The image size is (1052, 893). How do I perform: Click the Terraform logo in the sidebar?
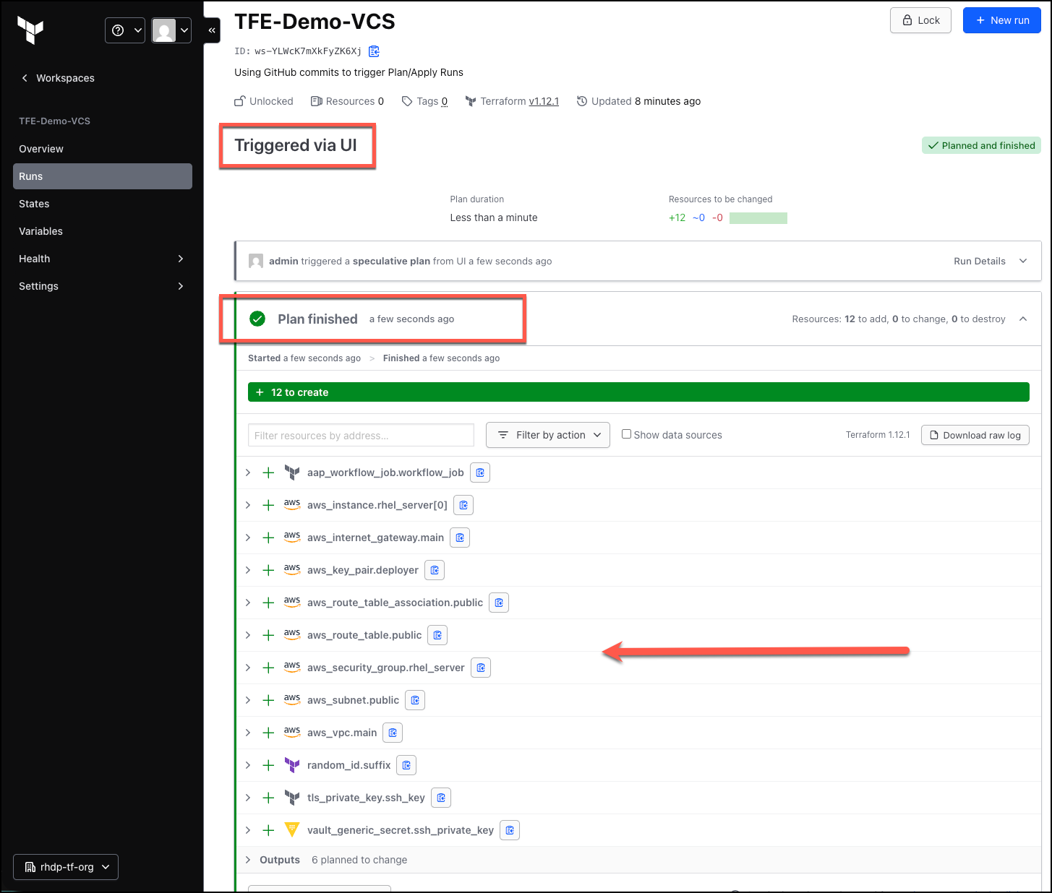click(x=30, y=30)
